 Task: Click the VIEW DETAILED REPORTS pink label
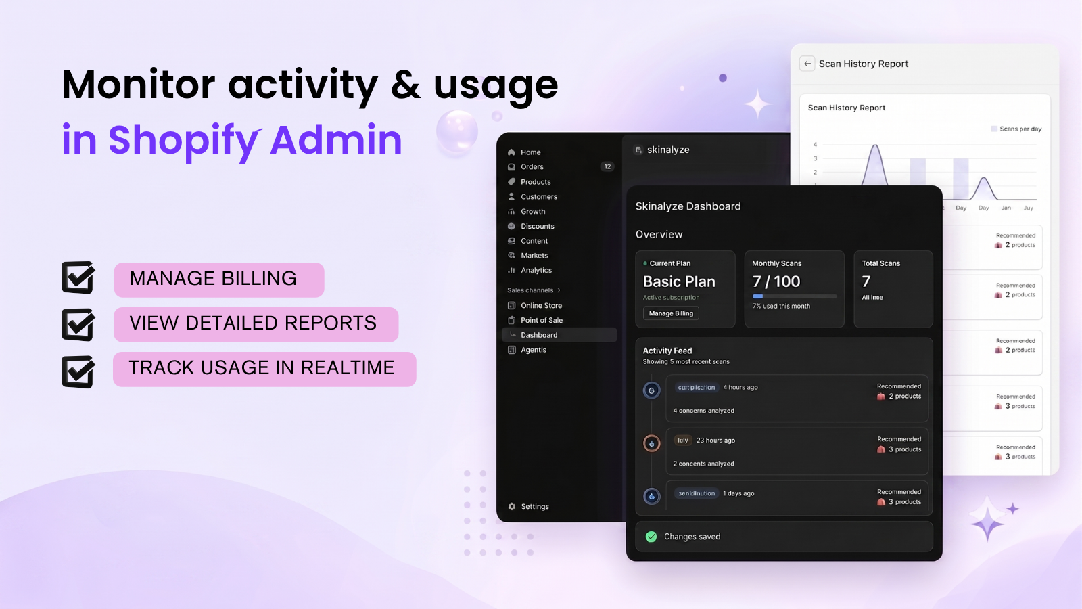(x=256, y=324)
